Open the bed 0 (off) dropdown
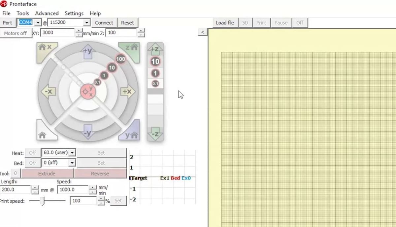The width and height of the screenshot is (396, 227). click(73, 163)
